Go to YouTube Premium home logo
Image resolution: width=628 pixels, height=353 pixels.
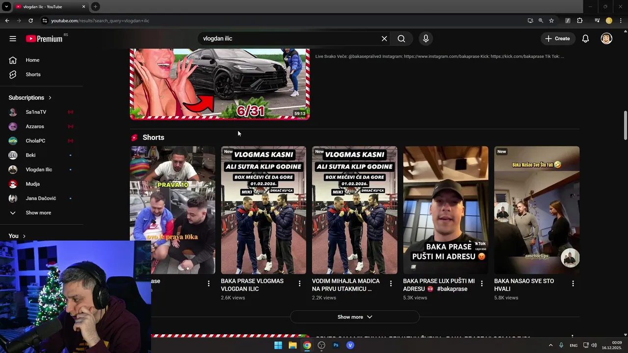pos(44,39)
